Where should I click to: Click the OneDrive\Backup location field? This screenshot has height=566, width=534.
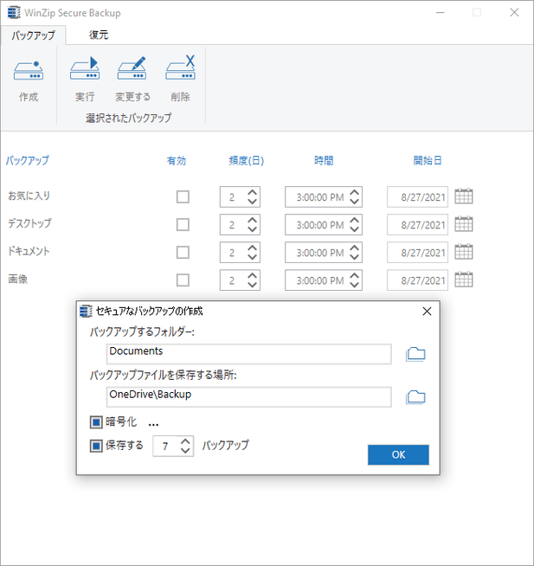tap(248, 397)
